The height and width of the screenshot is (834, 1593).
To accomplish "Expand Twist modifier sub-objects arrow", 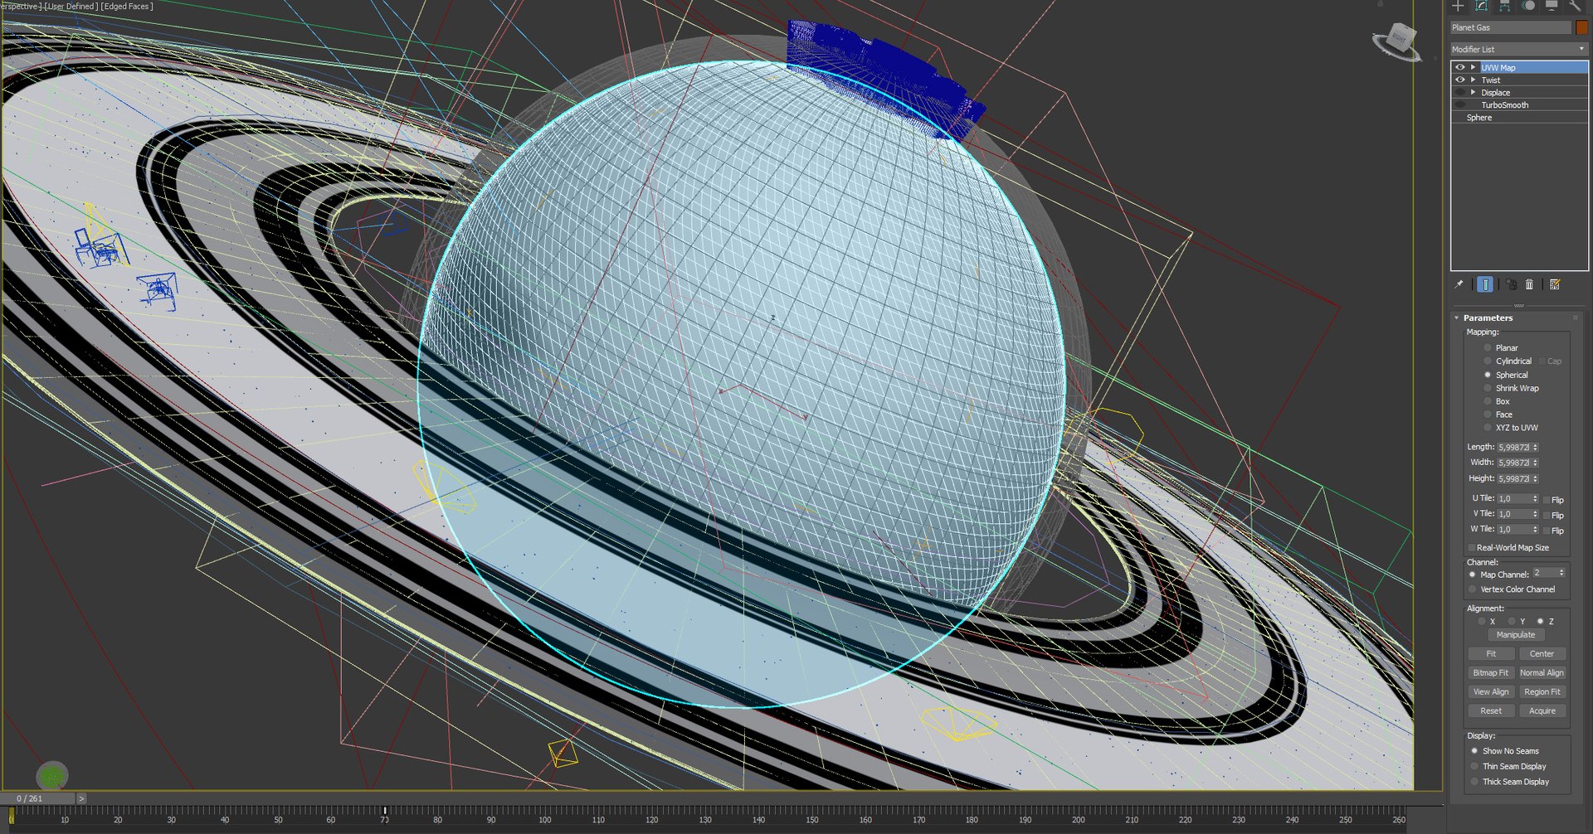I will (x=1474, y=80).
